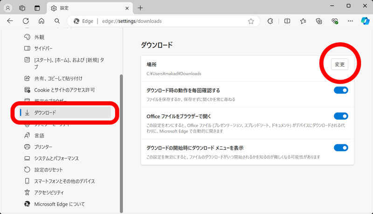The image size is (373, 214).
Task: Open the workspaces icon in title bar
Action: tap(22, 8)
